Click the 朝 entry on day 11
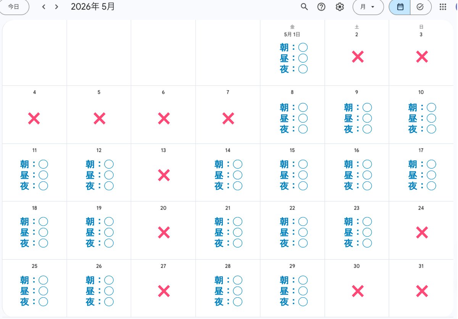Image resolution: width=458 pixels, height=319 pixels. [x=34, y=164]
